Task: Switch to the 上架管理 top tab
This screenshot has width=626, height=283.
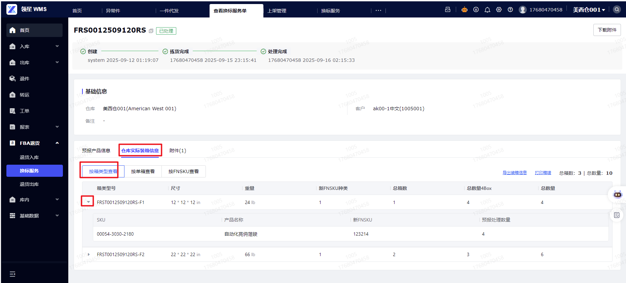Action: pyautogui.click(x=277, y=11)
